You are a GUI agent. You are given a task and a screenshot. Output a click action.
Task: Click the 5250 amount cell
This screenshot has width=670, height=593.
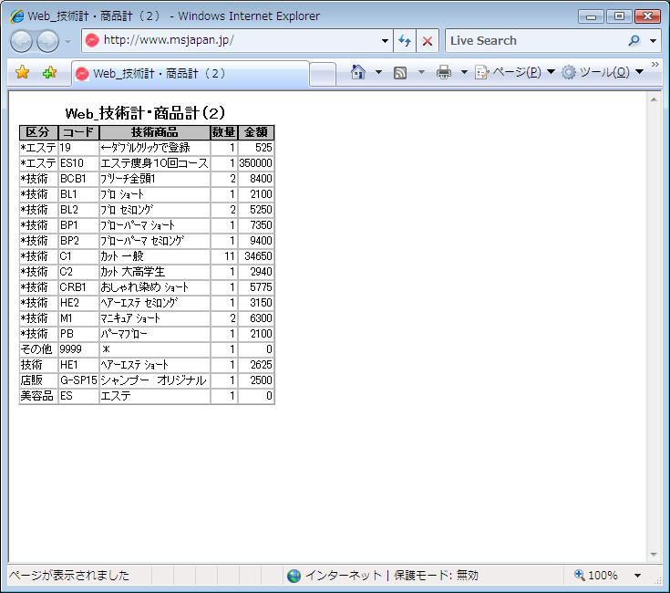[x=256, y=210]
